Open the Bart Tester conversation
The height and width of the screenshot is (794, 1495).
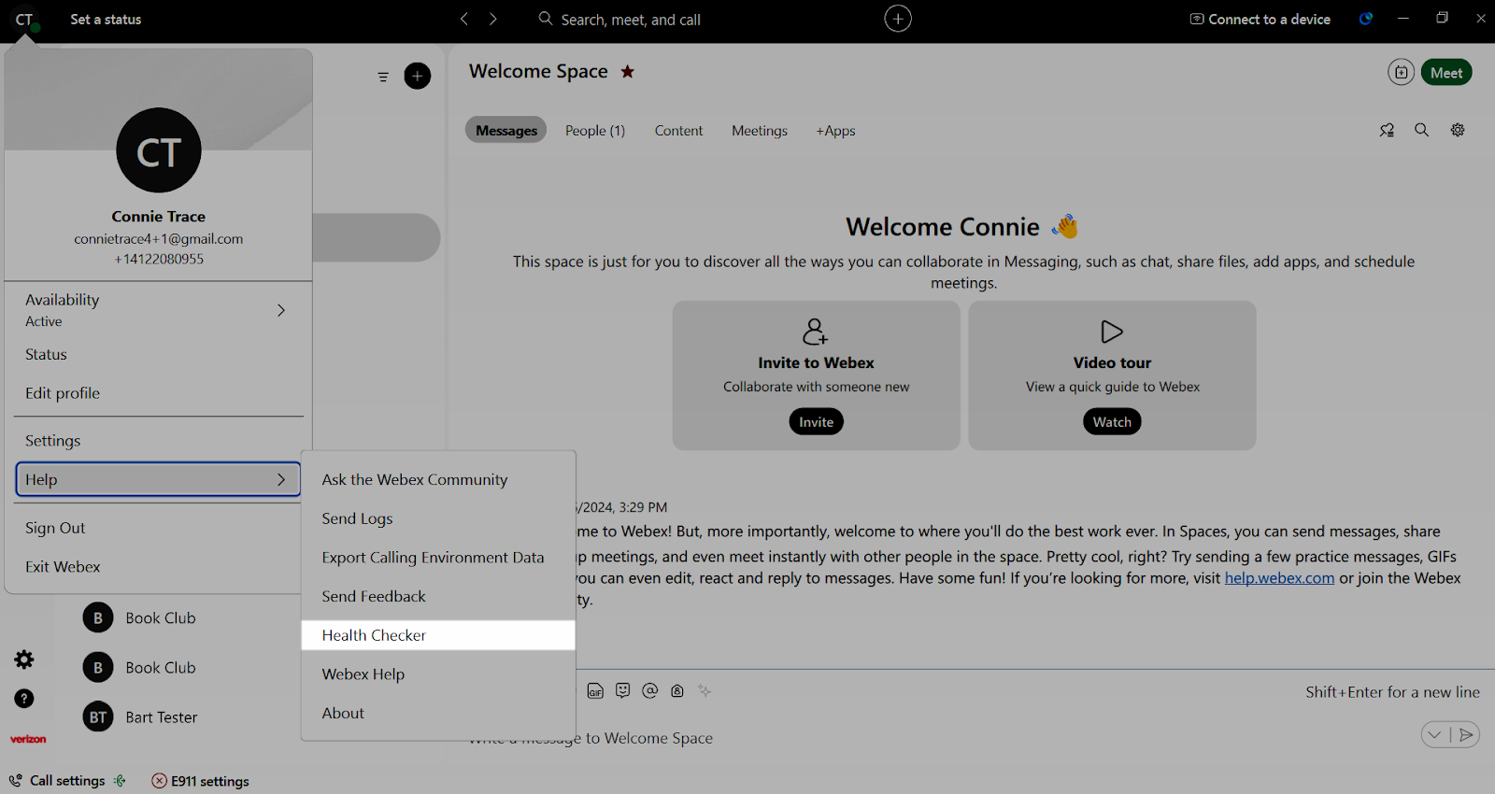[x=161, y=717]
